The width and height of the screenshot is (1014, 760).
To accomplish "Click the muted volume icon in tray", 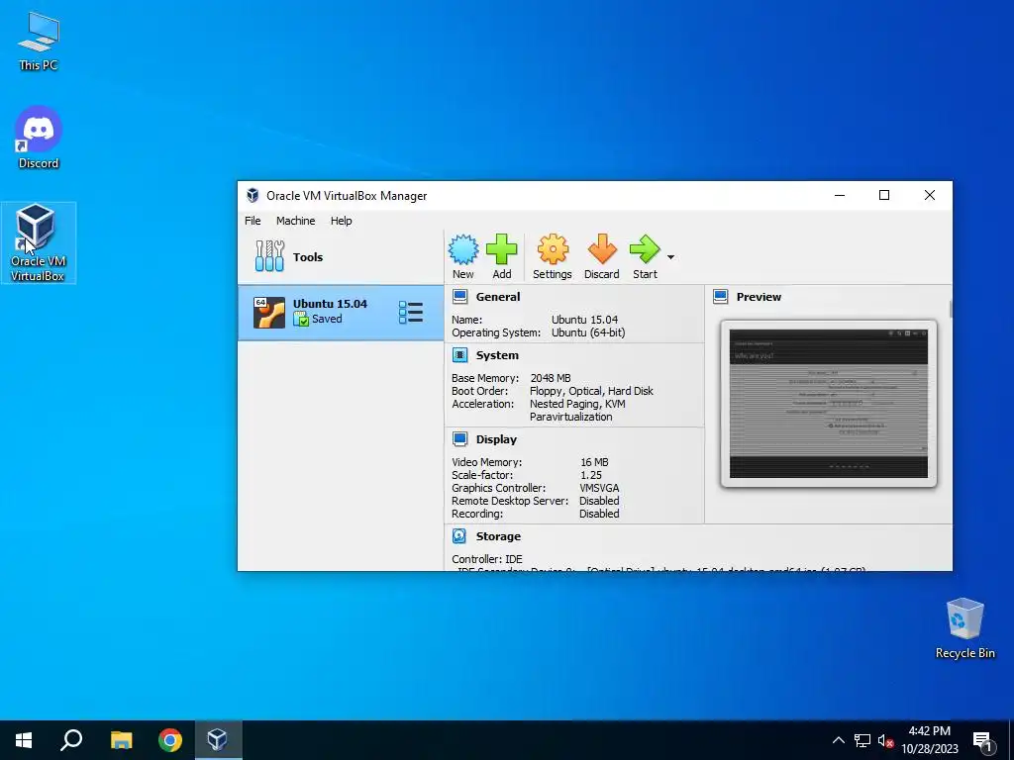I will point(886,740).
